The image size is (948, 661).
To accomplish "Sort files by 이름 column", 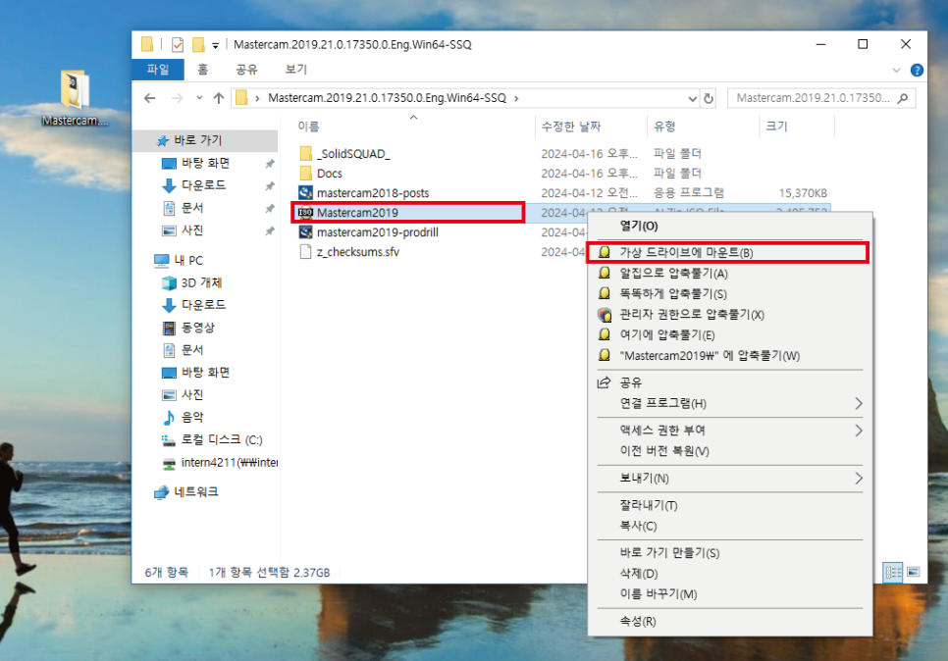I will tap(308, 127).
